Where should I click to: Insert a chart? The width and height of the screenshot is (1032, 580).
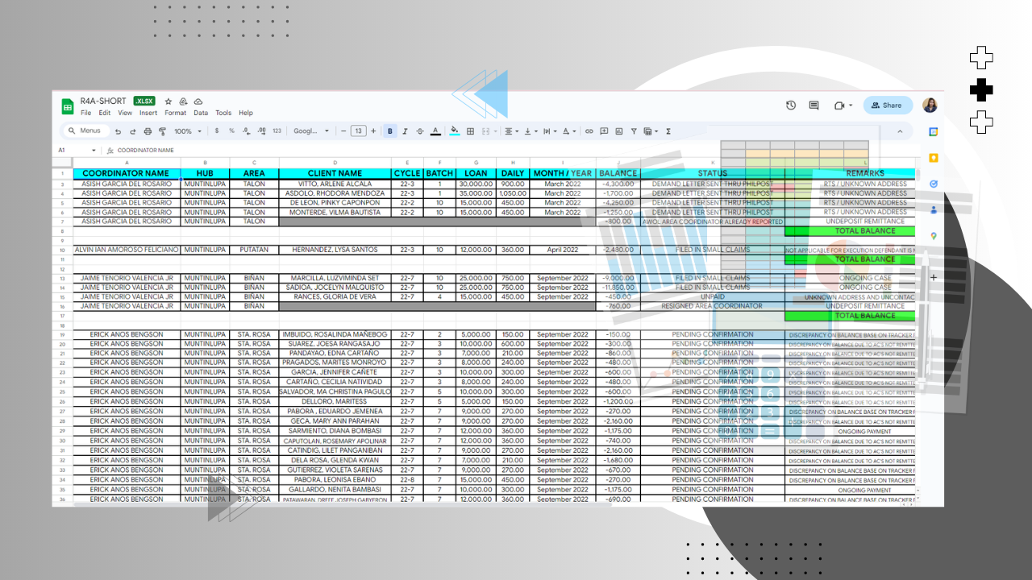[618, 131]
